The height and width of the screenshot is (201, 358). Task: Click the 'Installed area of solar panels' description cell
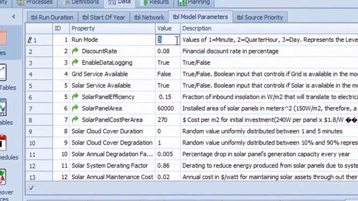coord(269,108)
